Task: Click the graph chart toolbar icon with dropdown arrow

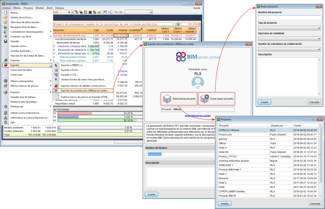Action: click(x=110, y=12)
